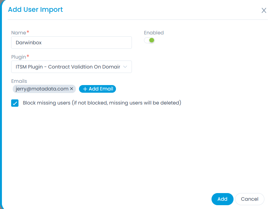Screen dimensions: 273x209
Task: Click the Block missing users label text
Action: pyautogui.click(x=102, y=103)
